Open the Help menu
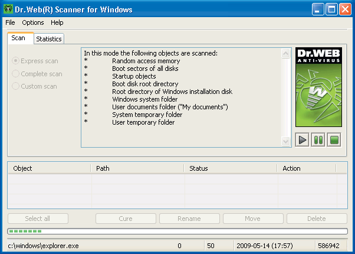355x254 pixels. point(57,22)
